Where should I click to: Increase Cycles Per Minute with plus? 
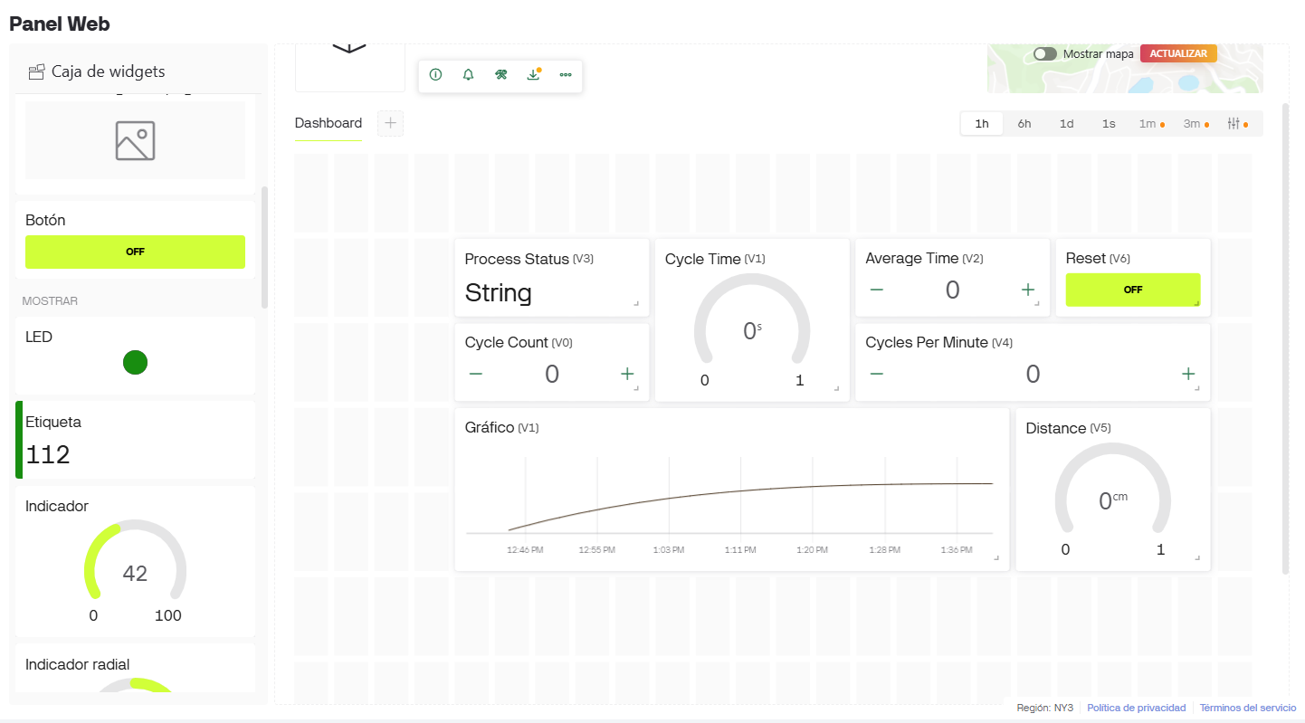click(x=1188, y=375)
